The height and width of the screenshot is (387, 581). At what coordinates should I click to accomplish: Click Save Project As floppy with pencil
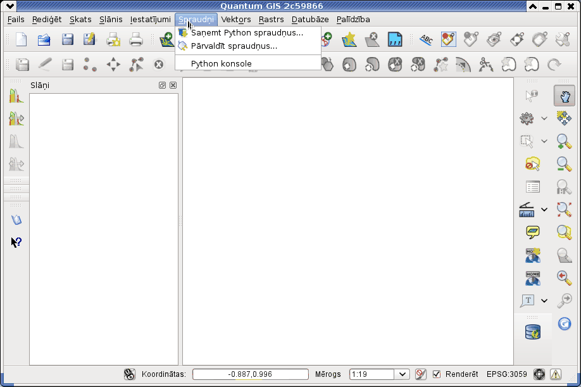[x=90, y=39]
